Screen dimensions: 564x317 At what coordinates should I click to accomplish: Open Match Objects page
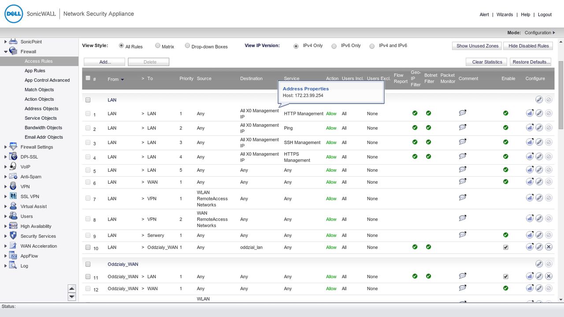tap(39, 90)
